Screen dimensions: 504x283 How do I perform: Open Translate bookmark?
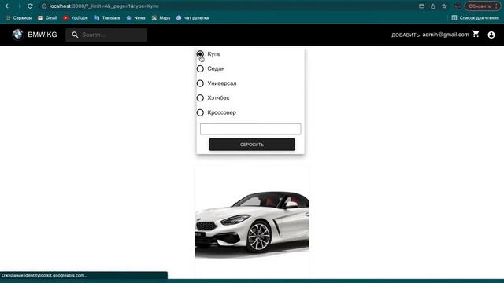point(107,18)
